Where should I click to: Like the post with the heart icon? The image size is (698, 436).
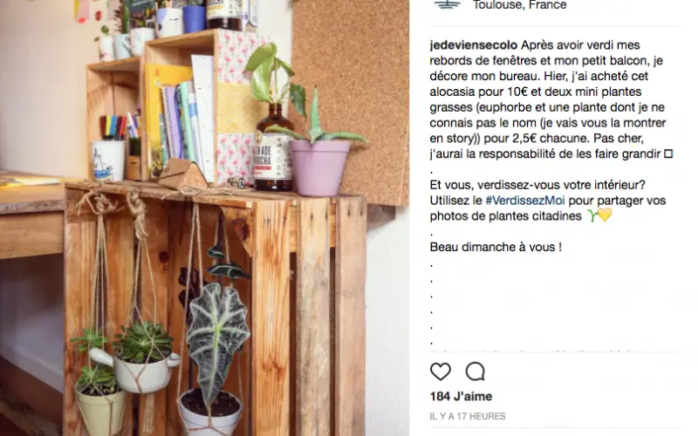pyautogui.click(x=441, y=371)
